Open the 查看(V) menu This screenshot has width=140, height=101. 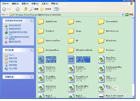tap(25, 4)
